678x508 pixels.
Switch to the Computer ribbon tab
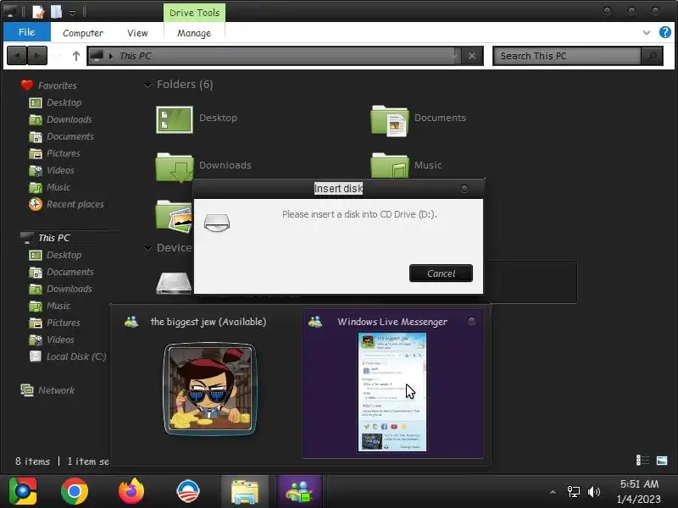coord(82,33)
